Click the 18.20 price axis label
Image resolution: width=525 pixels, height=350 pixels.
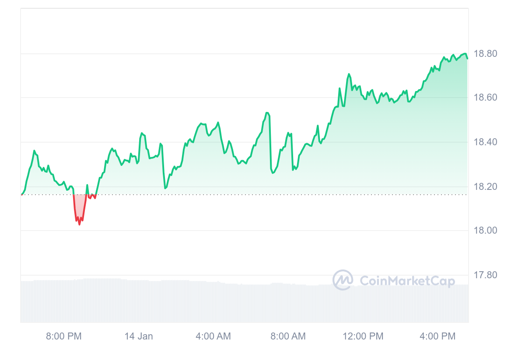(486, 187)
